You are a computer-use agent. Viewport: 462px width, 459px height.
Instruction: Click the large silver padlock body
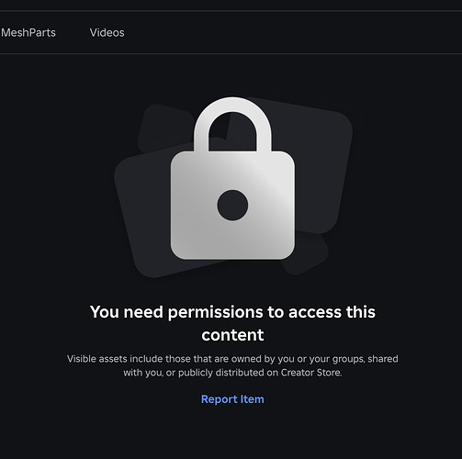232,205
